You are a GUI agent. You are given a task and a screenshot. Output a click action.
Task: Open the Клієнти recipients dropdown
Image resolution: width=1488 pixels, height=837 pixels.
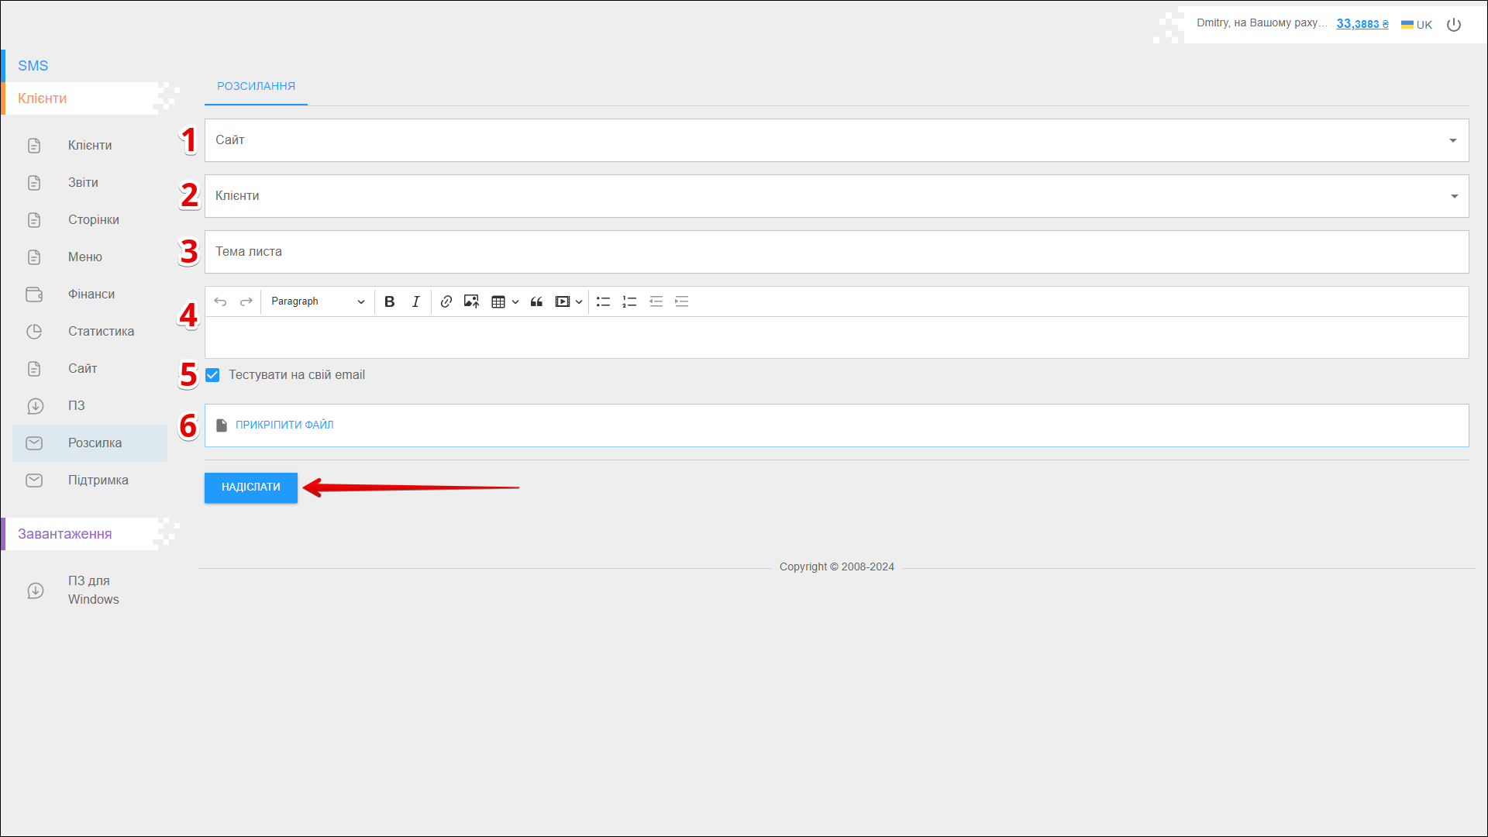point(836,196)
